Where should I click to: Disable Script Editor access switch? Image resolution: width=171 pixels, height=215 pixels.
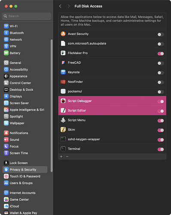coord(161,111)
